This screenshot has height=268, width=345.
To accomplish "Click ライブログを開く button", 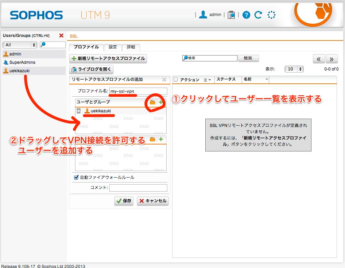I will click(91, 69).
